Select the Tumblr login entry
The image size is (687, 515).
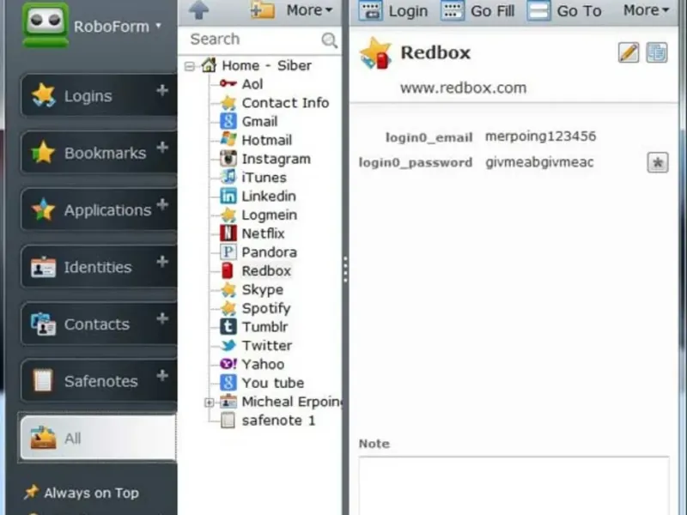254,327
